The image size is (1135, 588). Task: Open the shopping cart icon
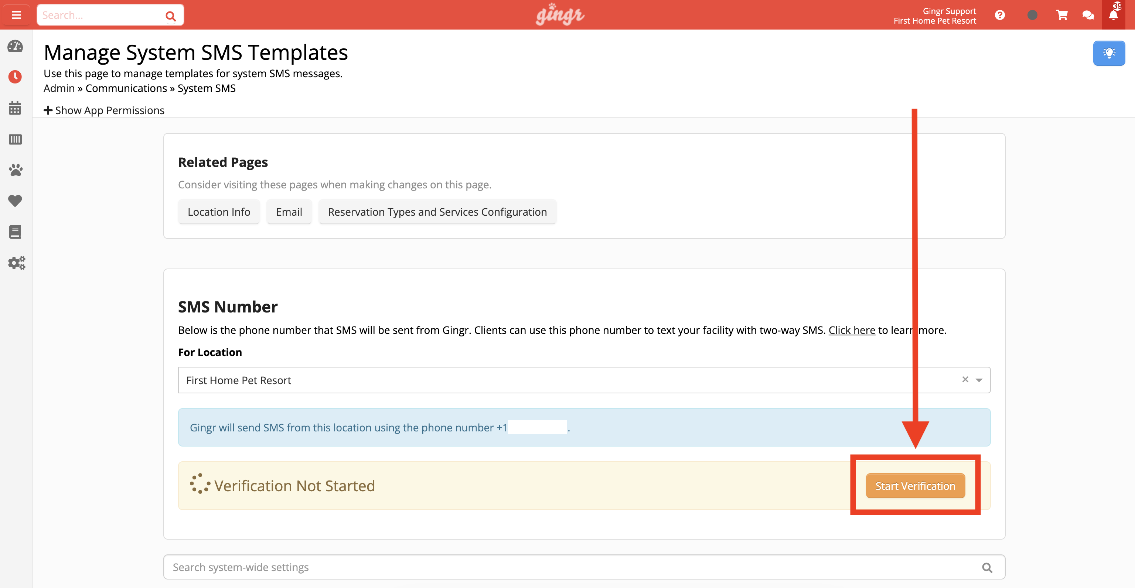(1062, 16)
